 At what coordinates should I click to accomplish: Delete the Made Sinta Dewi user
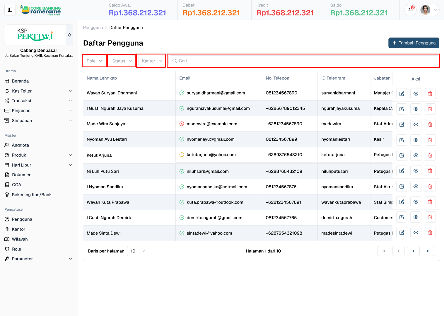point(430,233)
